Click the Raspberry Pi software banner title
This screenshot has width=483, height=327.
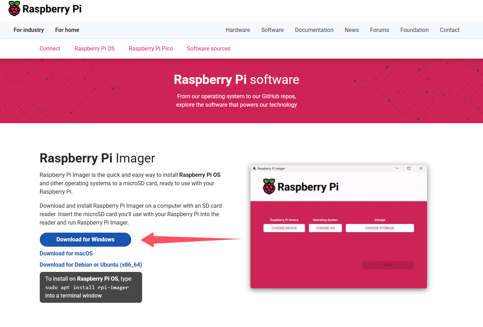click(x=236, y=80)
